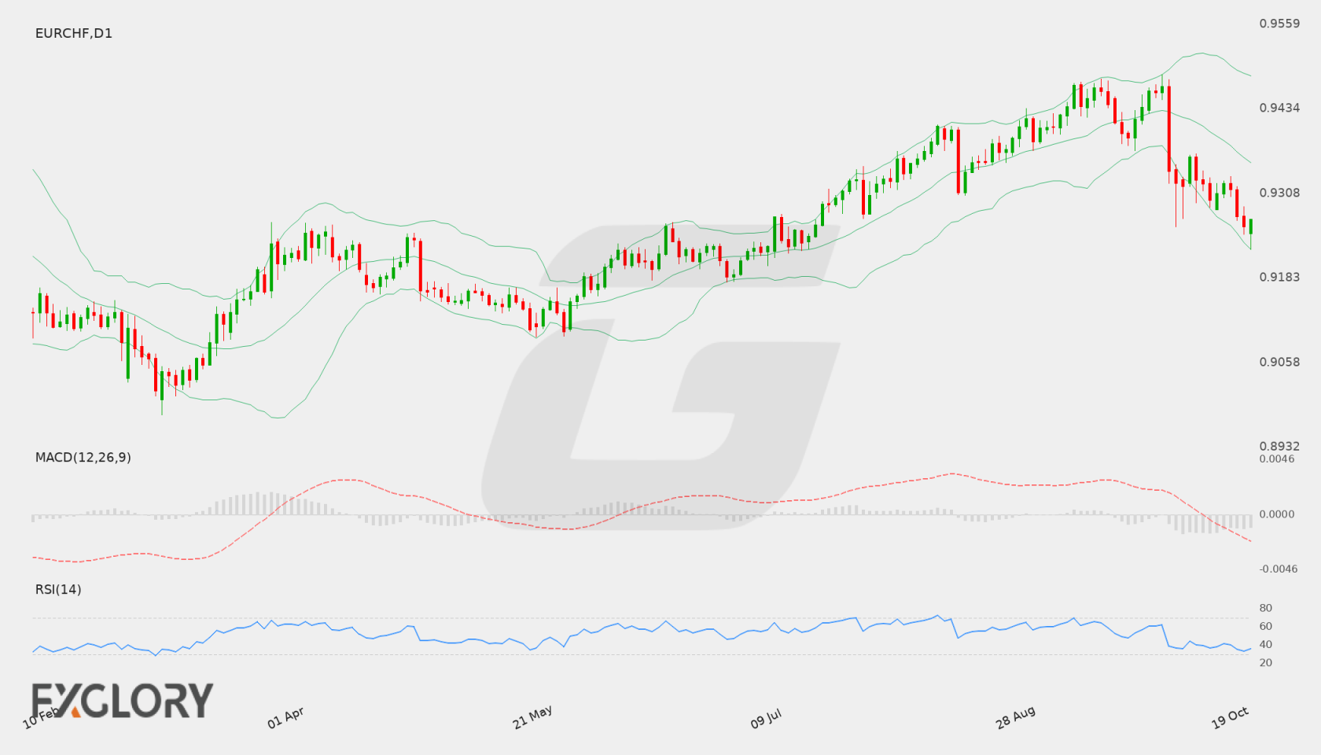The height and width of the screenshot is (755, 1321).
Task: Click the -0.0046 MACD scale label
Action: [x=1279, y=569]
